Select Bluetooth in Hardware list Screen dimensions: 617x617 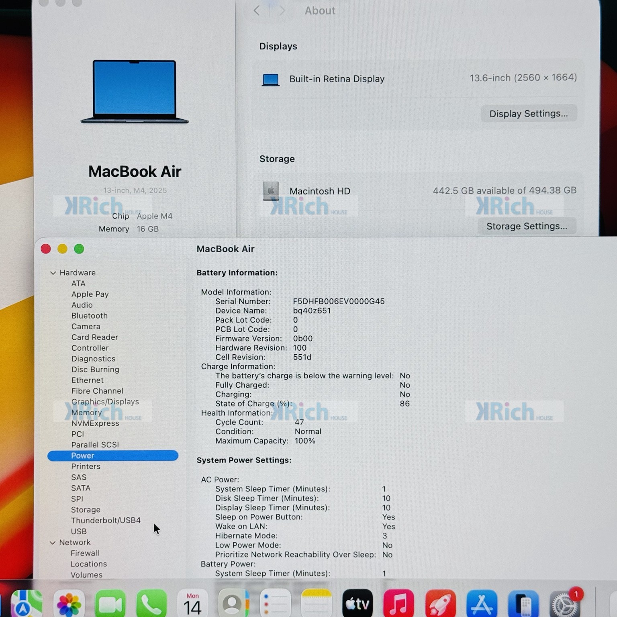[90, 316]
